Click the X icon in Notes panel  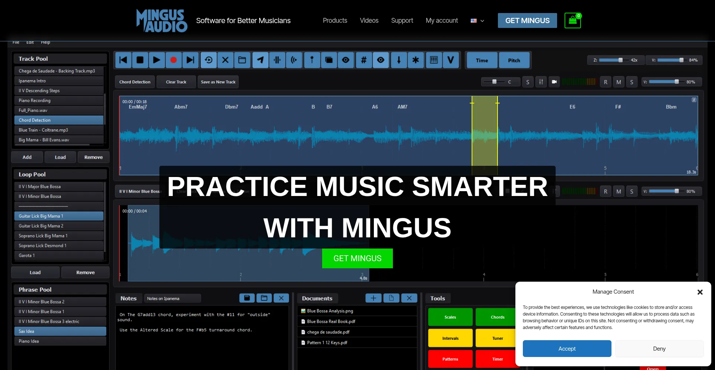(281, 298)
